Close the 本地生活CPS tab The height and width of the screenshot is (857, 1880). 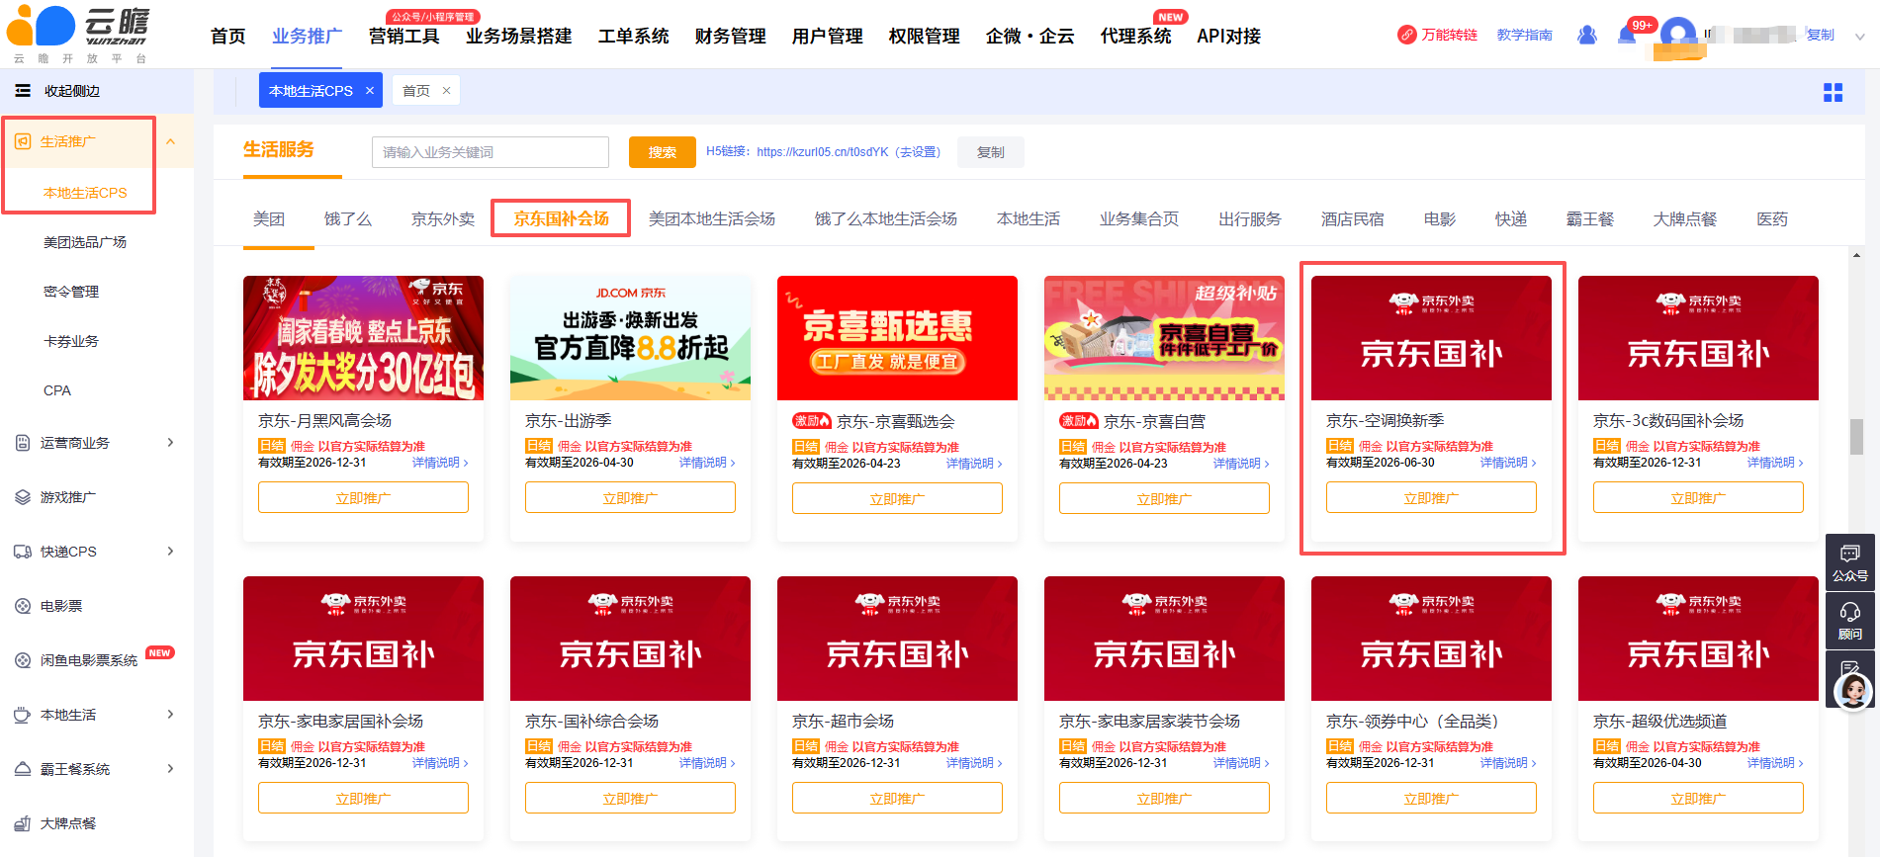pyautogui.click(x=370, y=91)
